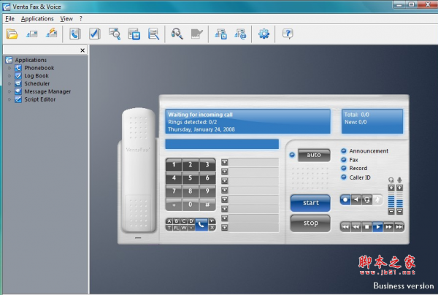Click the fax with @ email toolbar icon
Screen dimensions: 438x295
240,34
